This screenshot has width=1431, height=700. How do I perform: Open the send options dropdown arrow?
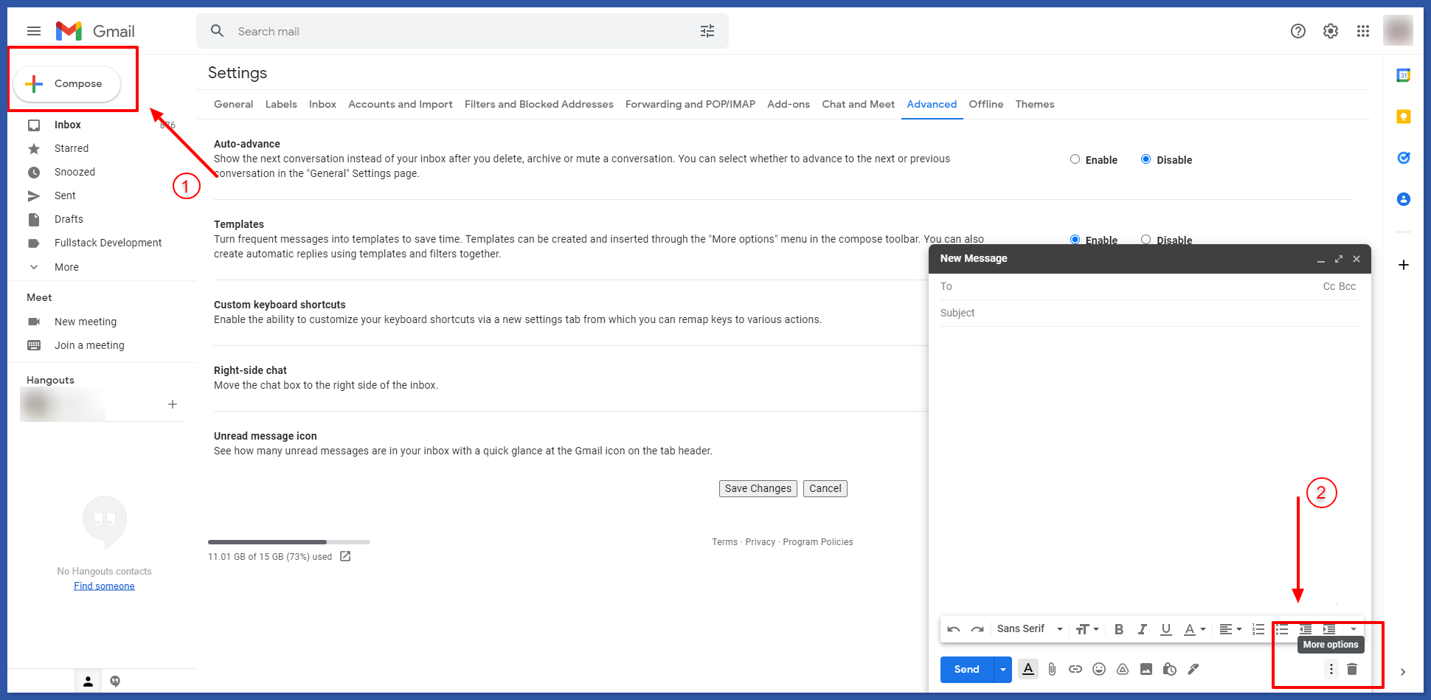[x=1002, y=669]
